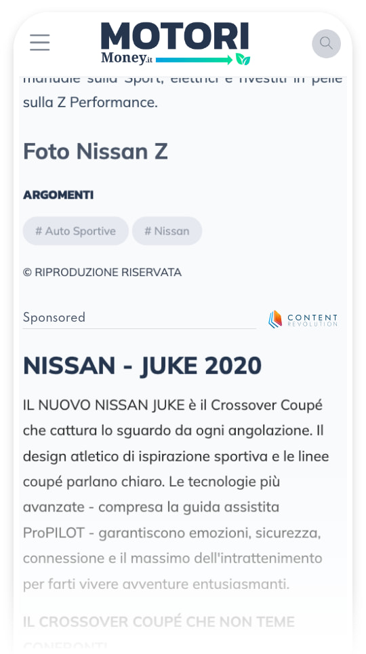Viewport: 366px width, 654px height.
Task: Click the "sulla Z Performance." text line
Action: 90,102
